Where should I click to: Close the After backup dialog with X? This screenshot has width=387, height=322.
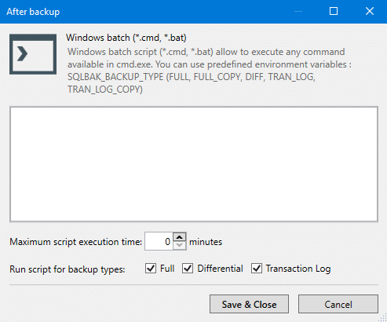point(370,11)
